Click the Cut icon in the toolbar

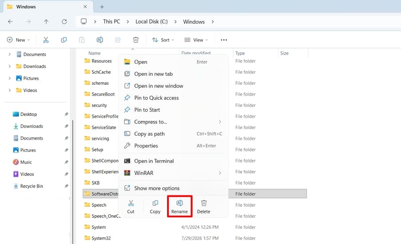click(x=46, y=40)
